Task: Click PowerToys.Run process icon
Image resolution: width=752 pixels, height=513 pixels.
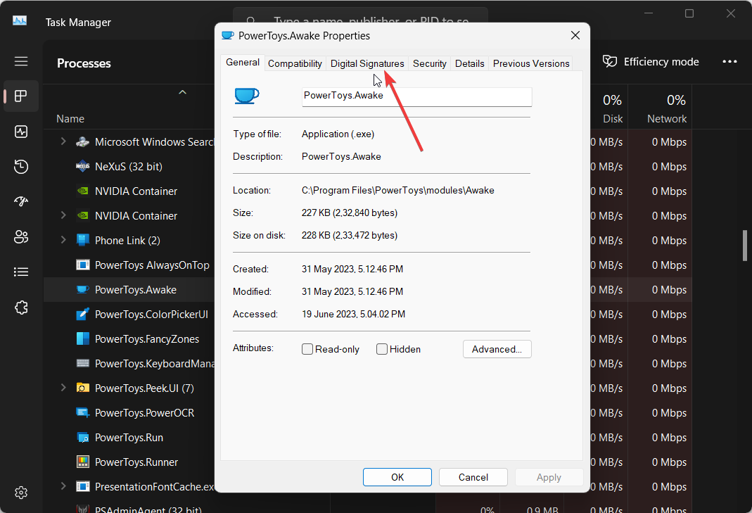Action: click(82, 437)
